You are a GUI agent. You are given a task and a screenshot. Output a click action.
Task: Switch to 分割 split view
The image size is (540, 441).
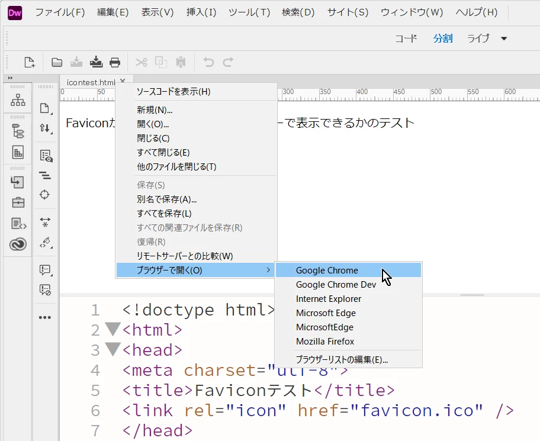[442, 38]
